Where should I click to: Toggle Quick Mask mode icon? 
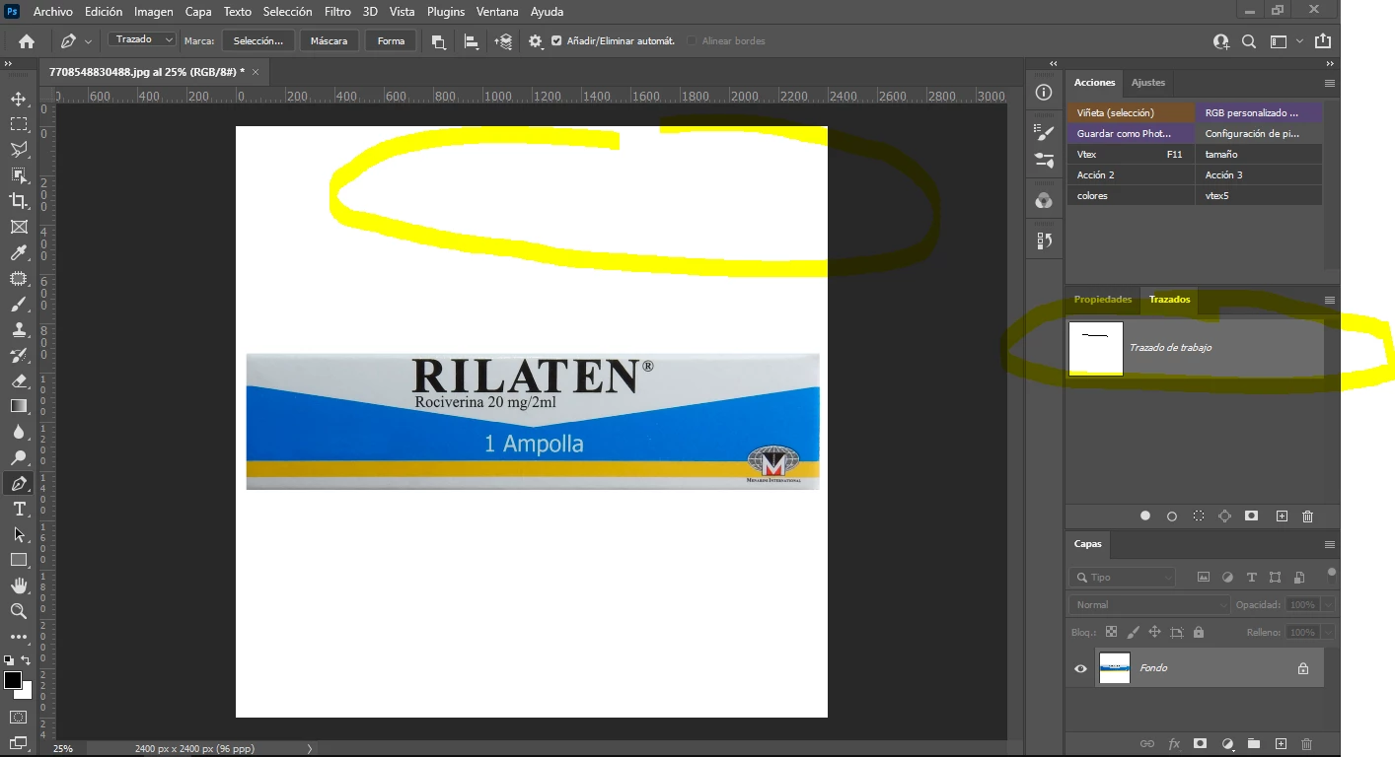tap(18, 717)
